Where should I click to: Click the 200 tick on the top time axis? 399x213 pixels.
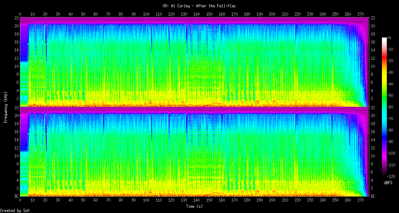pyautogui.click(x=272, y=14)
